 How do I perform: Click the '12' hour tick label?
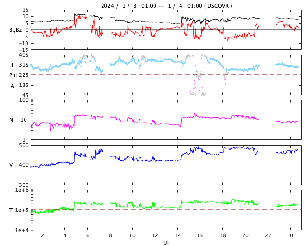pyautogui.click(x=155, y=235)
